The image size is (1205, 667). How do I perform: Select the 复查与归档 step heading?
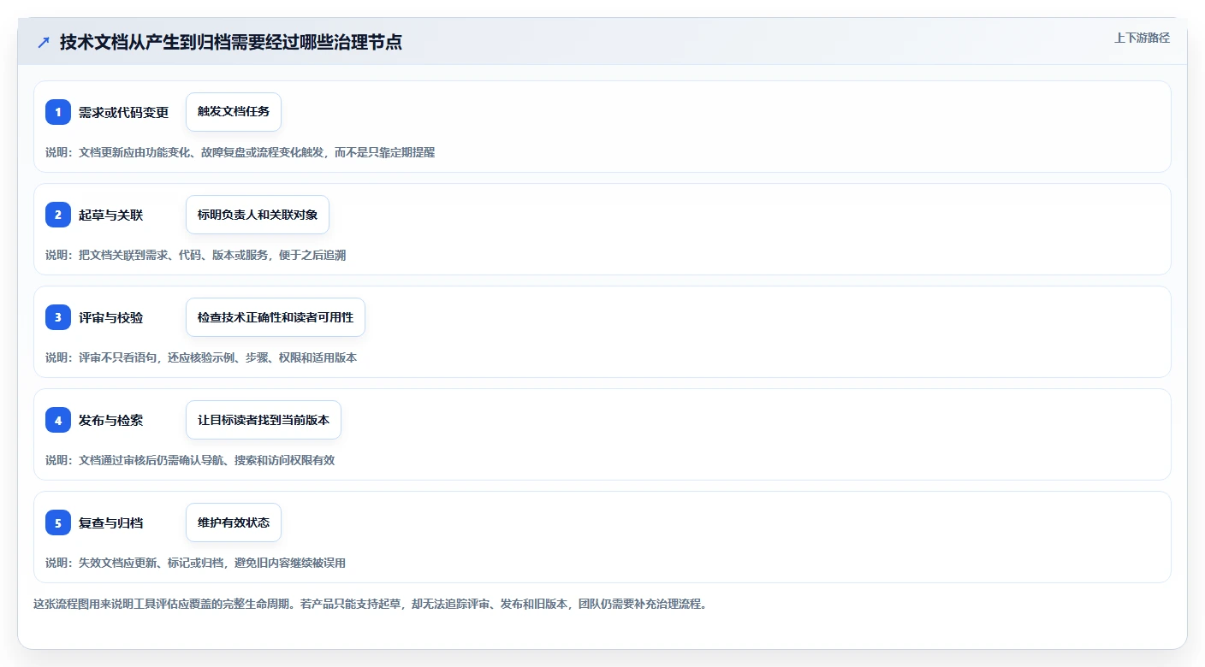tap(111, 522)
